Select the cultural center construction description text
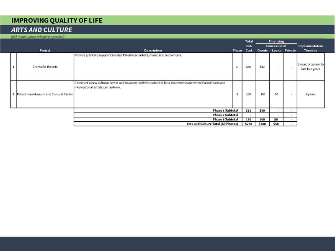The height and width of the screenshot is (251, 335). [150, 85]
